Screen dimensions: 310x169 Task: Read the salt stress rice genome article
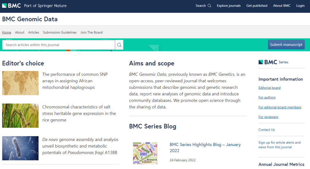(79, 114)
